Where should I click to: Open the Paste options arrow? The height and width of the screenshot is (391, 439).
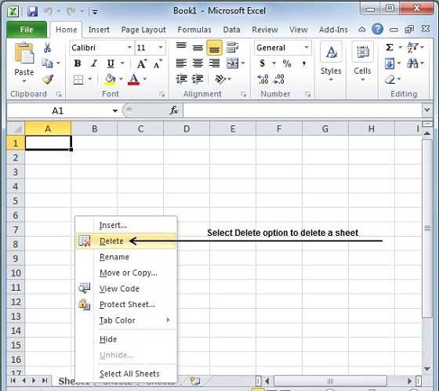24,81
